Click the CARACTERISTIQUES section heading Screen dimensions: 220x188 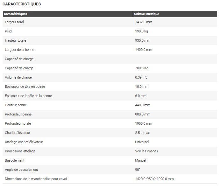click(21, 4)
